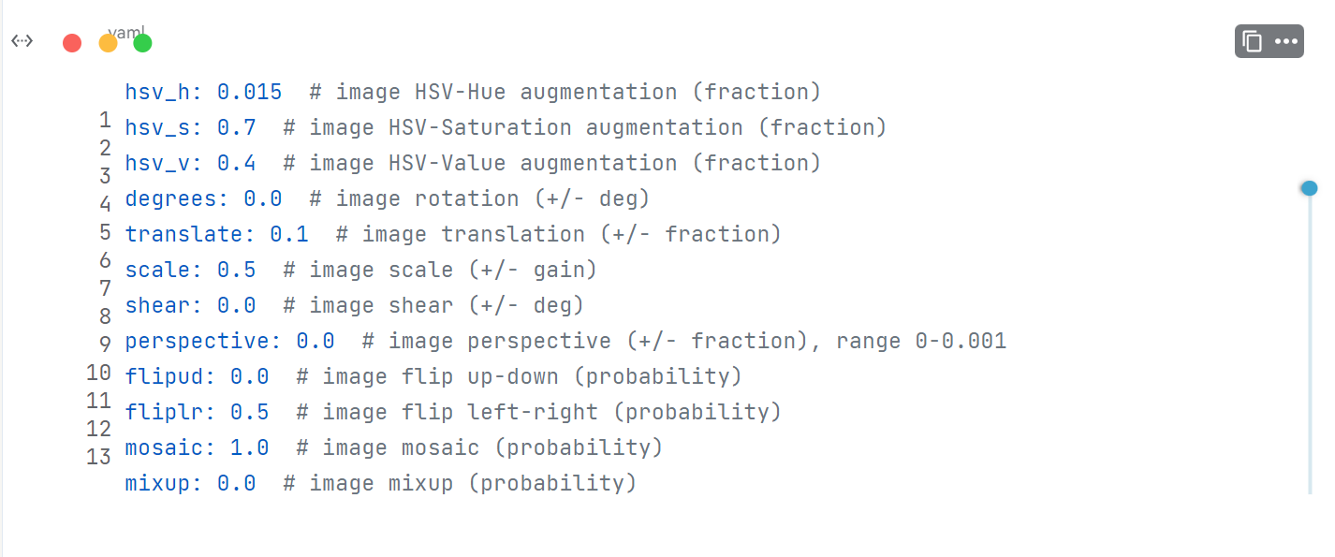Click the yellow window dot

click(108, 43)
